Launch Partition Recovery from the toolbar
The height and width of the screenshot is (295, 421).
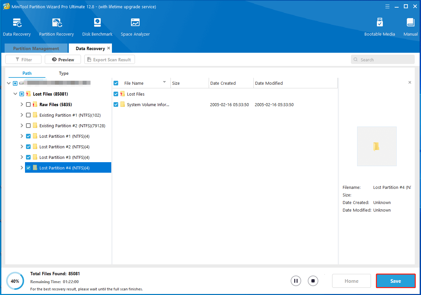tap(57, 23)
